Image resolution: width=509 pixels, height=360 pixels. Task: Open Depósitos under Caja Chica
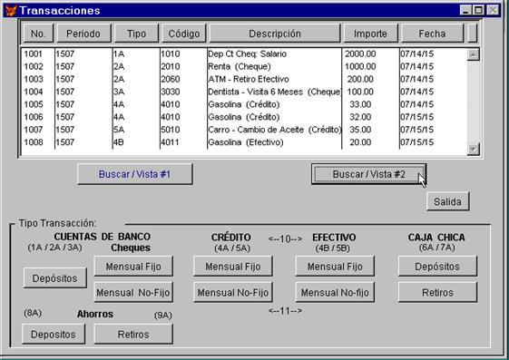(x=437, y=267)
